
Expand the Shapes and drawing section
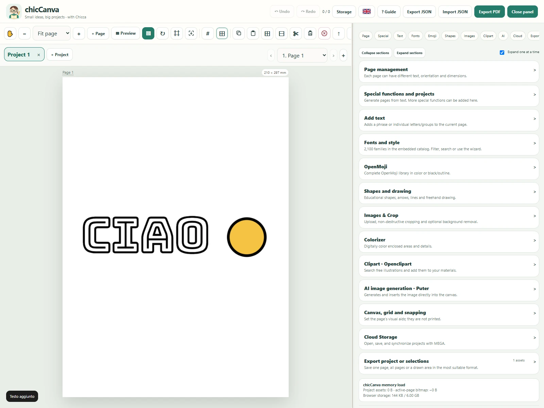pos(449,193)
